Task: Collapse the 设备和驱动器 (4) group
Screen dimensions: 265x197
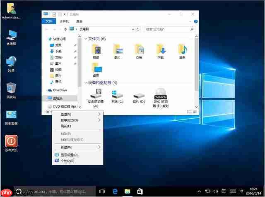Action: 86,82
